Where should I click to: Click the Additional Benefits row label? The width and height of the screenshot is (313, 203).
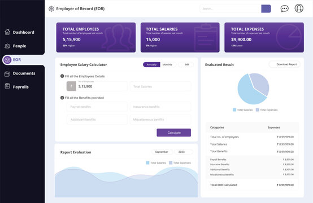pyautogui.click(x=220, y=170)
